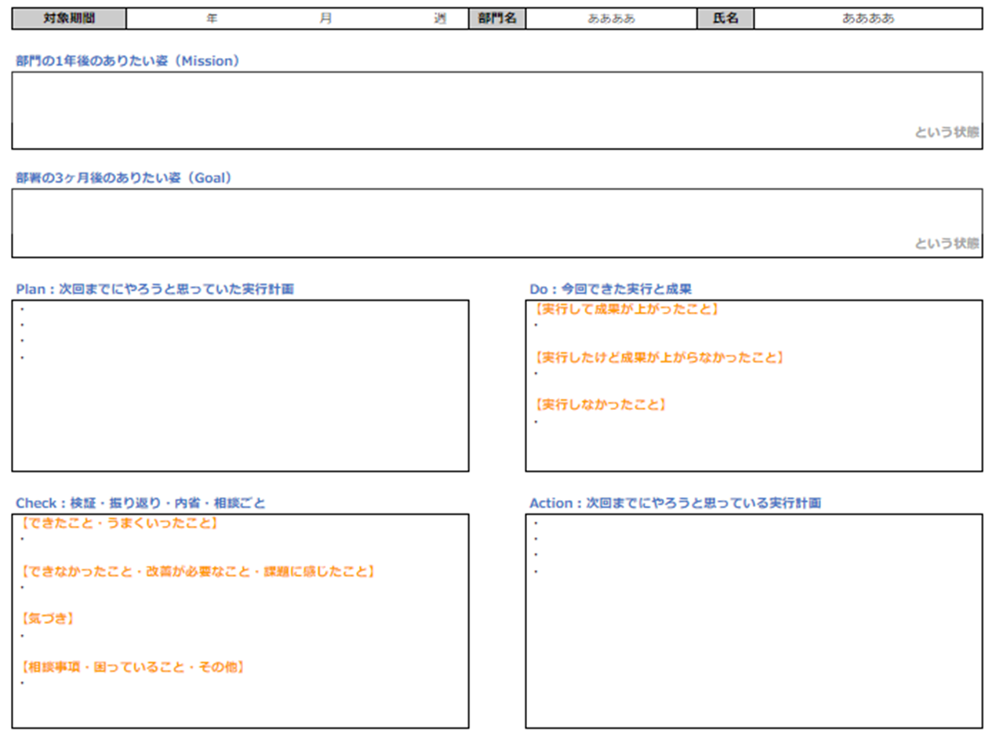Screen dimensions: 996x736
Task: Click the Goal section heading
Action: pos(124,178)
